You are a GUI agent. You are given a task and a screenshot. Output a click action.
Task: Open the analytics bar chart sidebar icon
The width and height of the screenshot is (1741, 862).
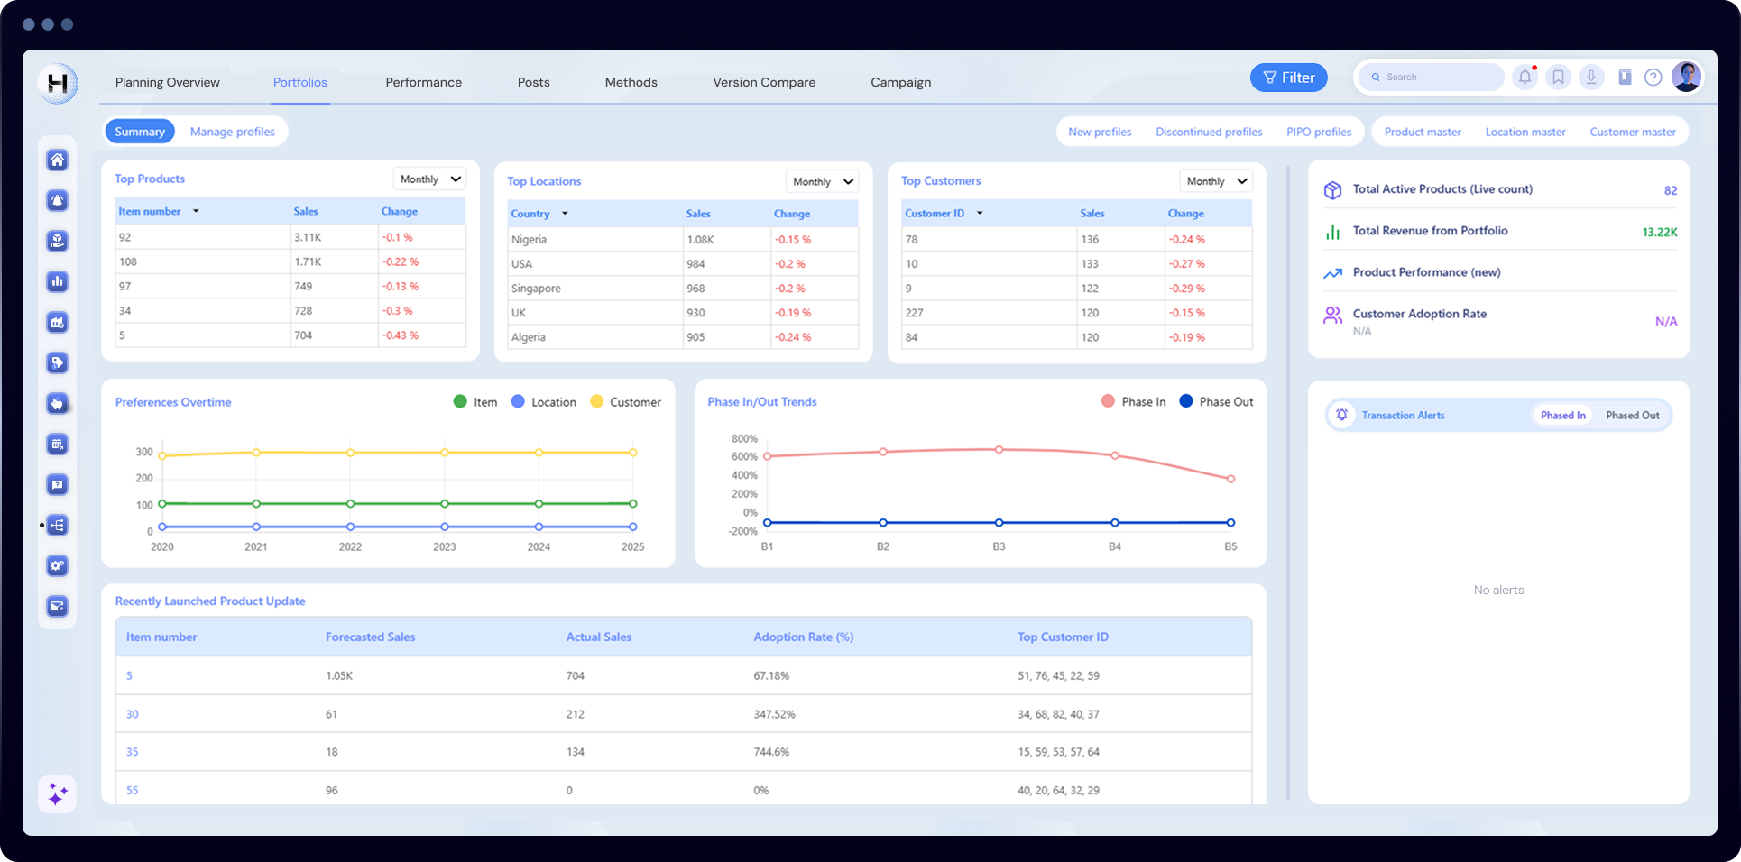pos(57,281)
